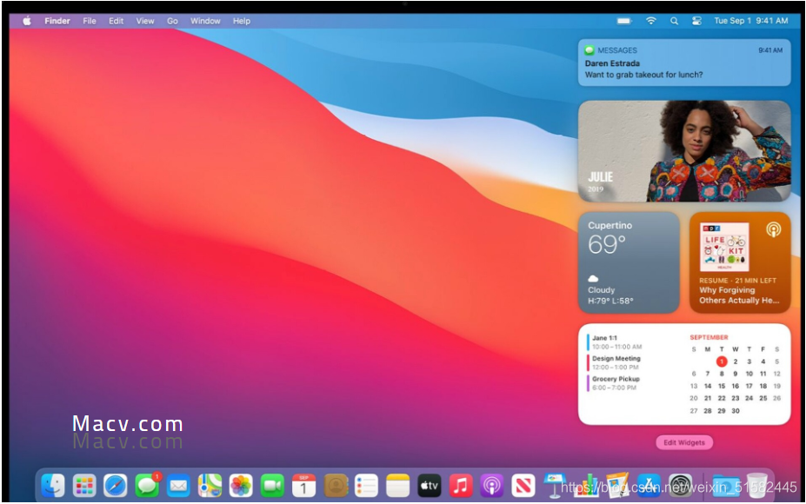This screenshot has height=504, width=806.
Task: Select September 26 in the calendar widget
Action: (x=776, y=398)
